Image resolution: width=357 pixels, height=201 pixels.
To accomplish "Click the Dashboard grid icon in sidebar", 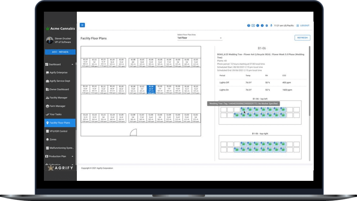I will tap(47, 64).
